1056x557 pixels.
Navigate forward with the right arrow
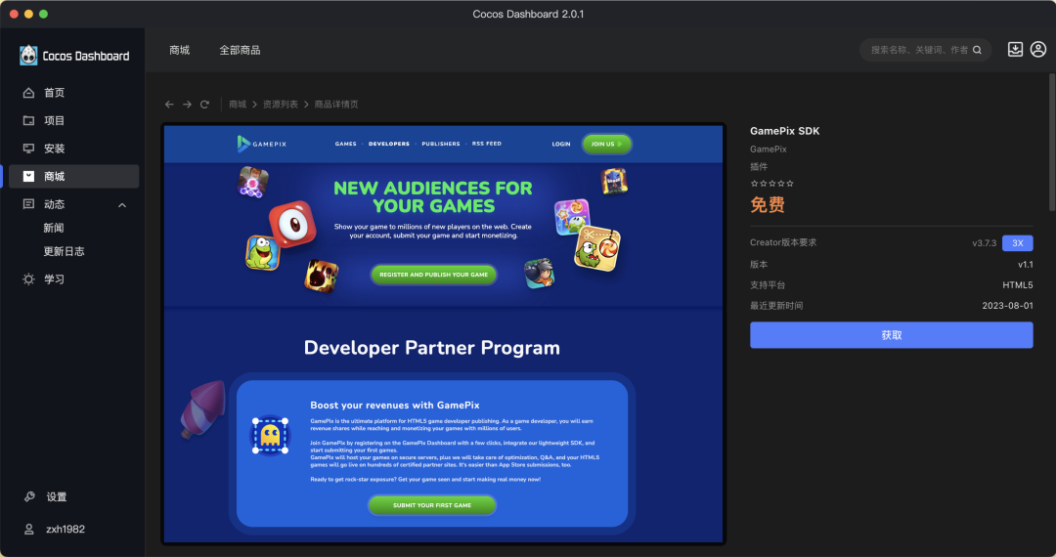coord(187,105)
